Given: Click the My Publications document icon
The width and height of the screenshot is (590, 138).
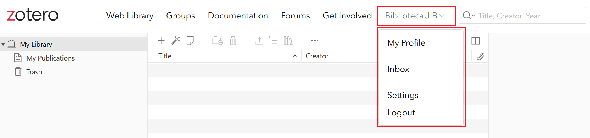Looking at the screenshot, I should pos(18,58).
